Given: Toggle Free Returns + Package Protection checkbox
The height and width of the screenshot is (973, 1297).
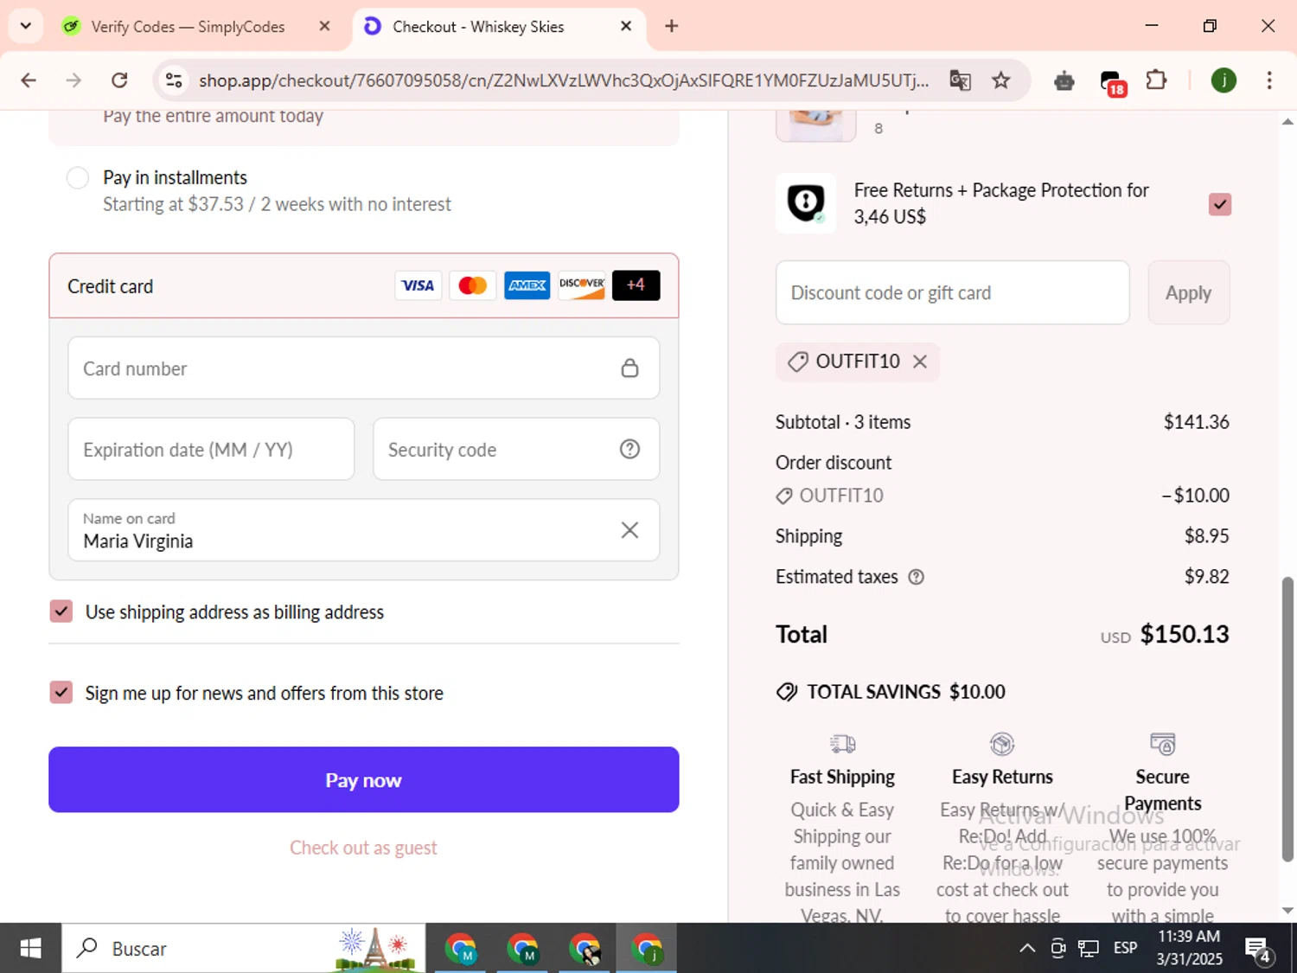Looking at the screenshot, I should [x=1219, y=204].
